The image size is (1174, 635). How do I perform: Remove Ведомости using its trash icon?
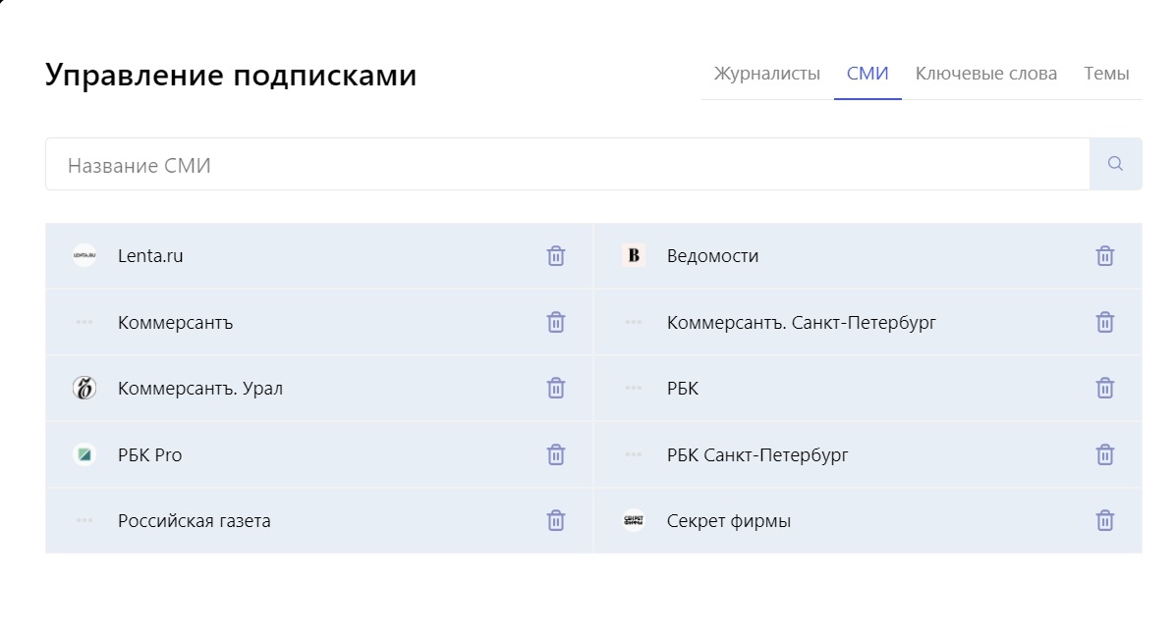pos(1105,256)
